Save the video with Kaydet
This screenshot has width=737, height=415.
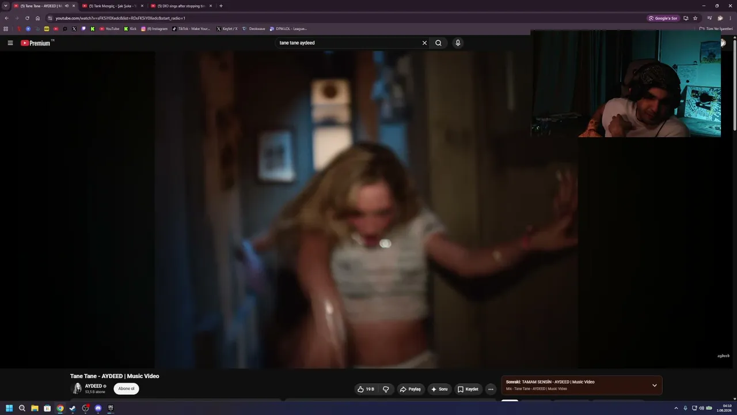click(468, 389)
